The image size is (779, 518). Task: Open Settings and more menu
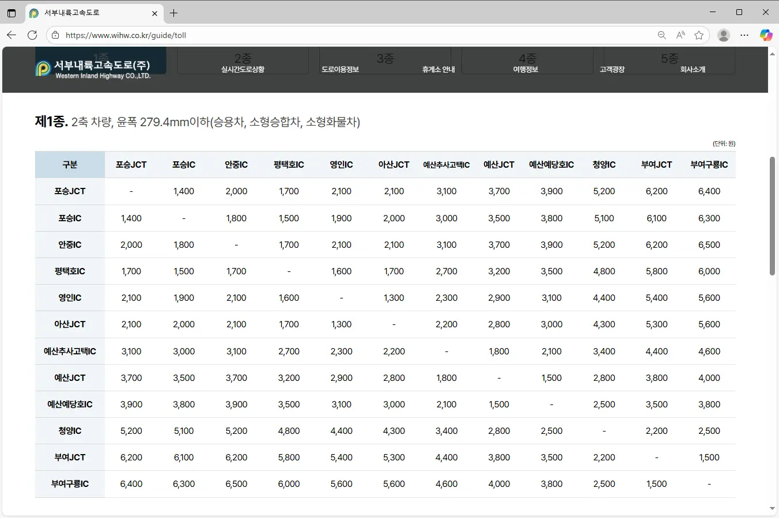click(x=744, y=35)
